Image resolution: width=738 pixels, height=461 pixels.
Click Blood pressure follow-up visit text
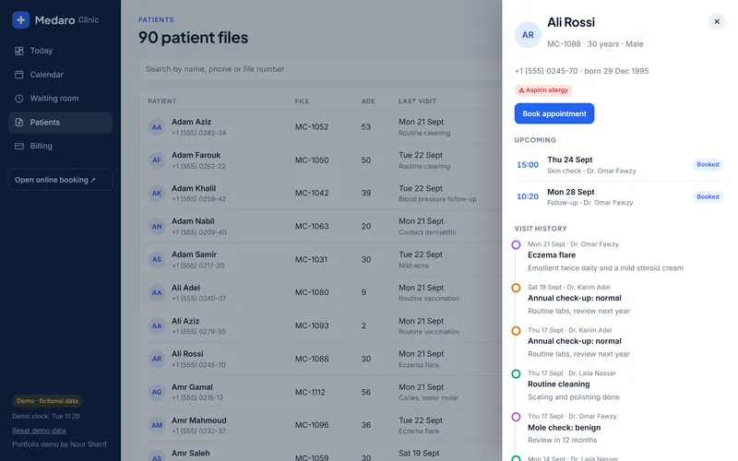437,199
